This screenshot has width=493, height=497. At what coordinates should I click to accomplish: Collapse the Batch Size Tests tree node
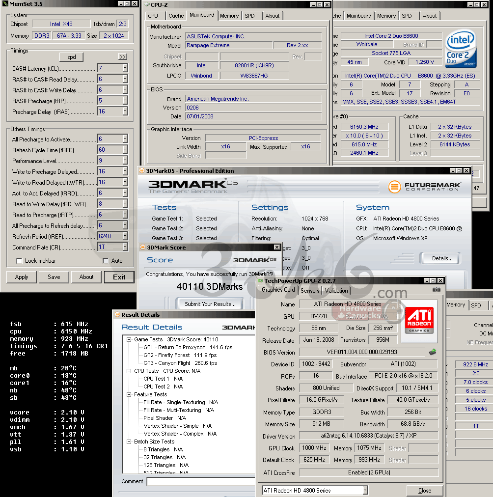coord(129,442)
